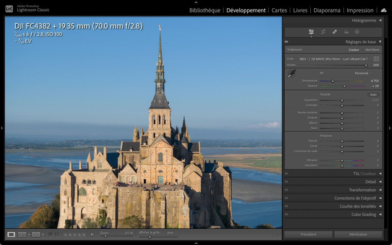Select Noir/blanc treatment
Image resolution: width=392 pixels, height=245 pixels.
372,50
